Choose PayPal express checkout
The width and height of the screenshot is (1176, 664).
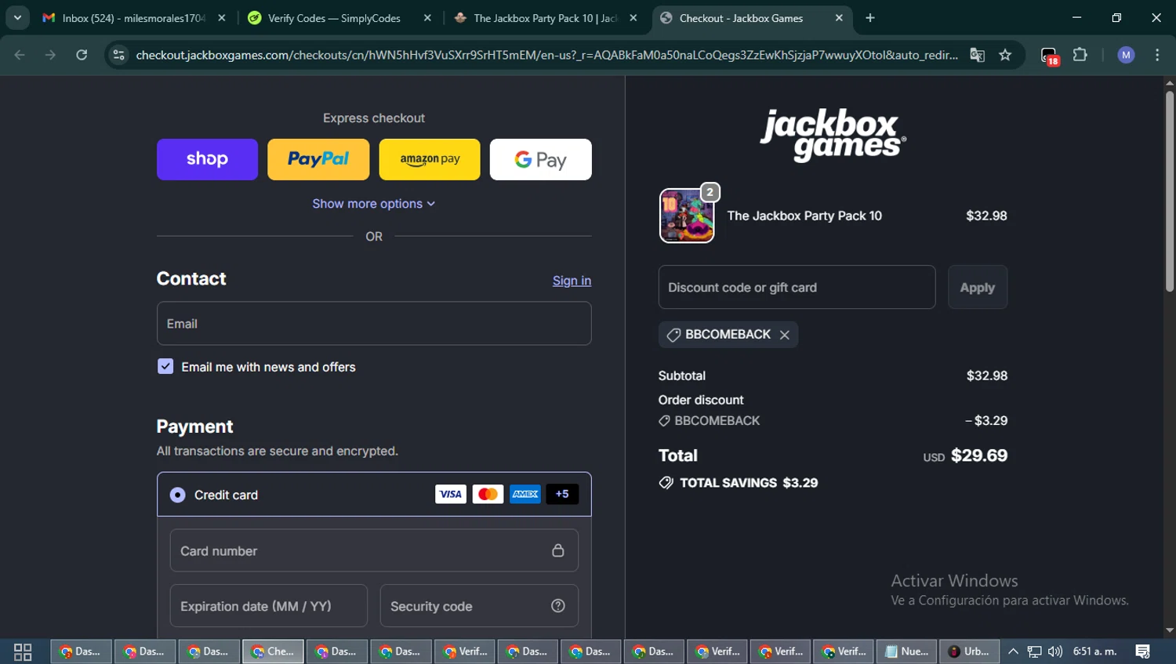click(318, 159)
